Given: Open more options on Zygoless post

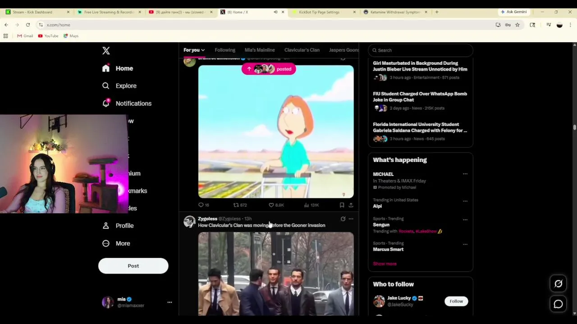Looking at the screenshot, I should (x=351, y=219).
